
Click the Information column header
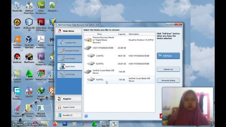tap(134, 34)
